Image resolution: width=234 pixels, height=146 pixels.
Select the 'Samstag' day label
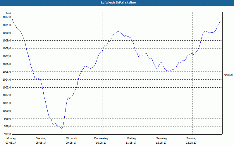(161, 138)
